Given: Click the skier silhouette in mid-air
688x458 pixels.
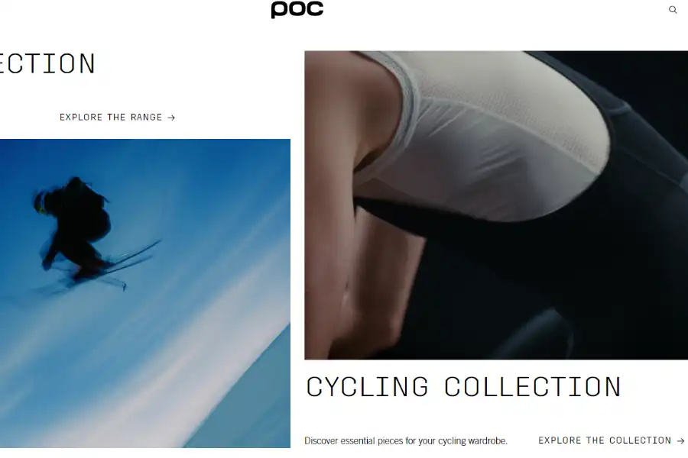Looking at the screenshot, I should [76, 224].
